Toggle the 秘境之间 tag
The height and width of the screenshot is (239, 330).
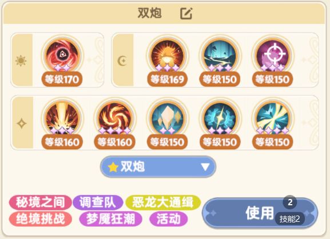click(x=41, y=202)
